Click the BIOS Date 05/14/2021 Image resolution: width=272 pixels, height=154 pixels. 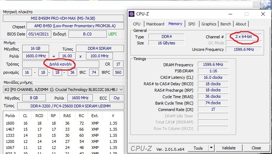[x=39, y=34]
